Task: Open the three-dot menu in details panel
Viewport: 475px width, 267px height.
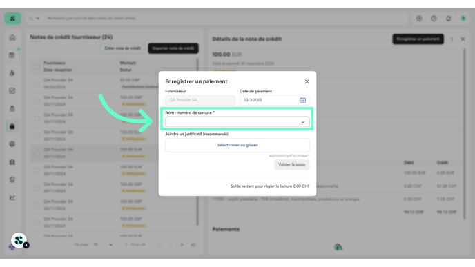Action: [452, 39]
